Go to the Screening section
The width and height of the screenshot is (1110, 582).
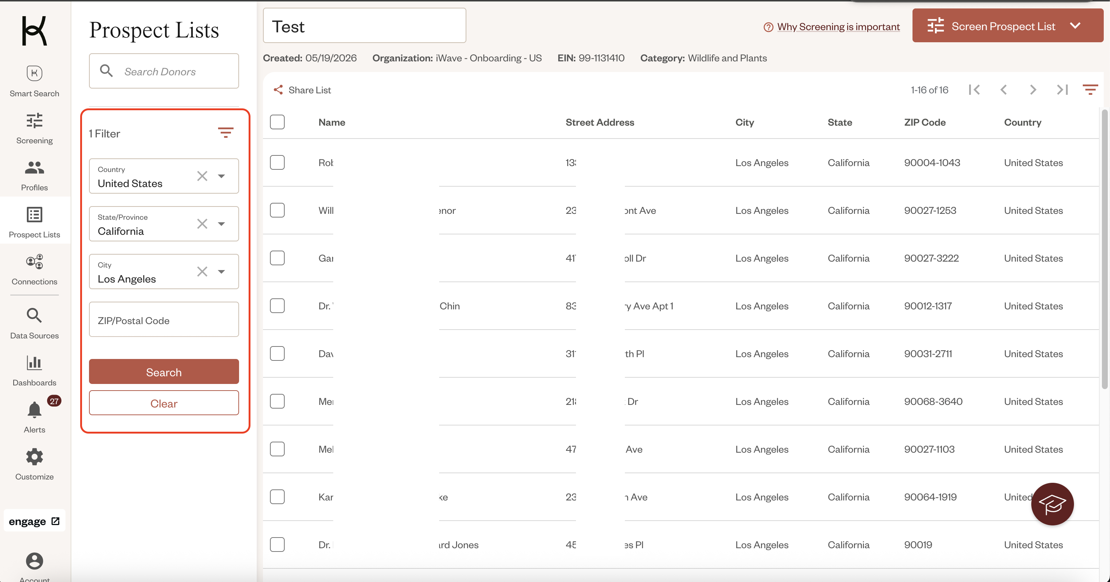click(x=35, y=128)
